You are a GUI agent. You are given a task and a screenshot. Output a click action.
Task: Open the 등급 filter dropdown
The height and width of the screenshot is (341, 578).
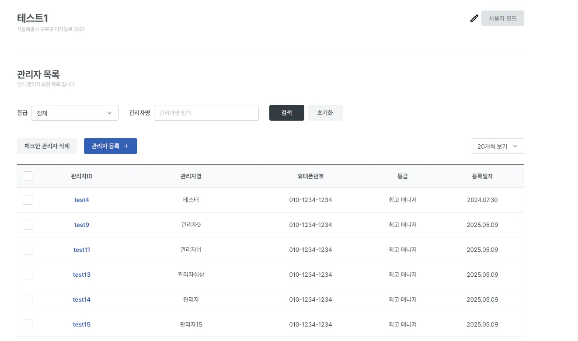pyautogui.click(x=75, y=113)
